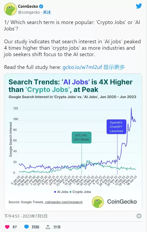Click the share upload arrow icon
Viewport: 147px width, 232px height.
pyautogui.click(x=48, y=227)
